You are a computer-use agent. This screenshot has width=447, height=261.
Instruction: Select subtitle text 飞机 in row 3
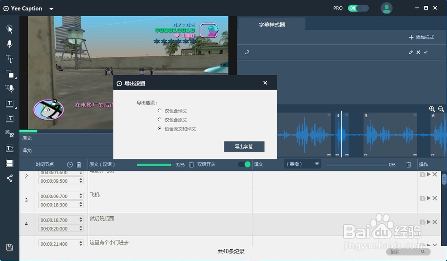(x=95, y=195)
